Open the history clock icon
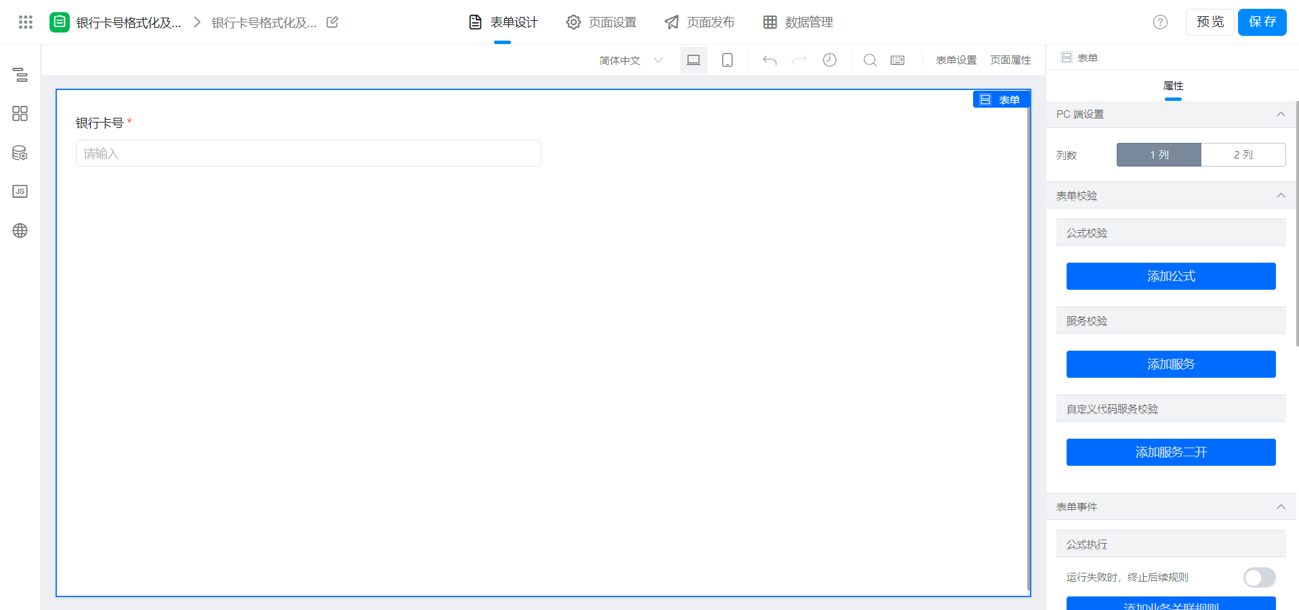The width and height of the screenshot is (1299, 610). point(829,60)
